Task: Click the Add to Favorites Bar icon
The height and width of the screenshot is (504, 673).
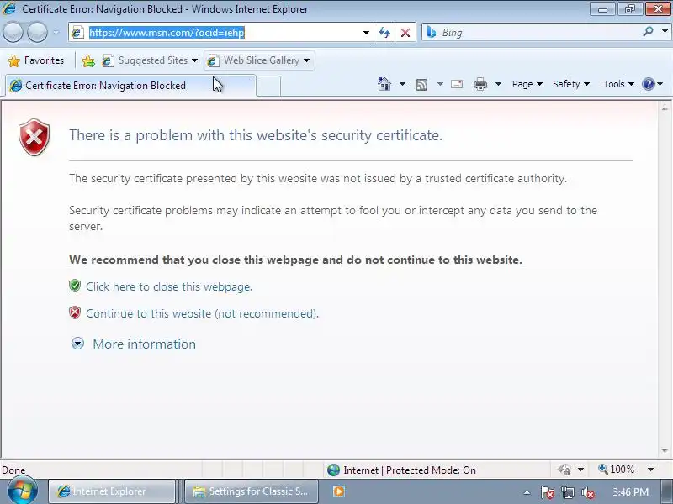Action: pyautogui.click(x=88, y=60)
